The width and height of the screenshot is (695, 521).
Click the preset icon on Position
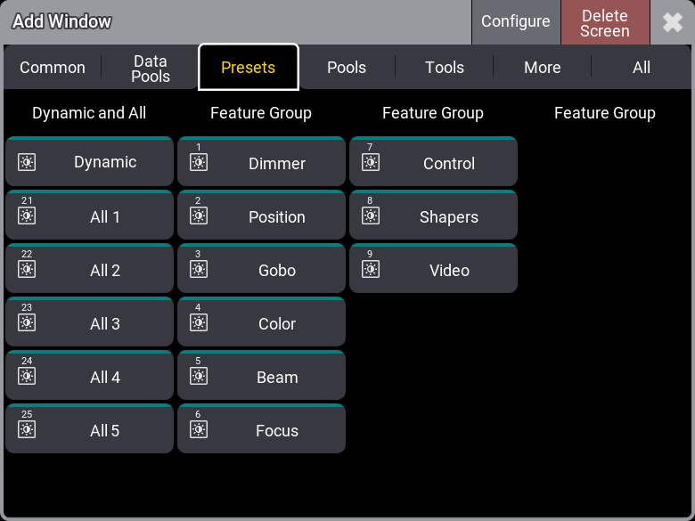199,216
